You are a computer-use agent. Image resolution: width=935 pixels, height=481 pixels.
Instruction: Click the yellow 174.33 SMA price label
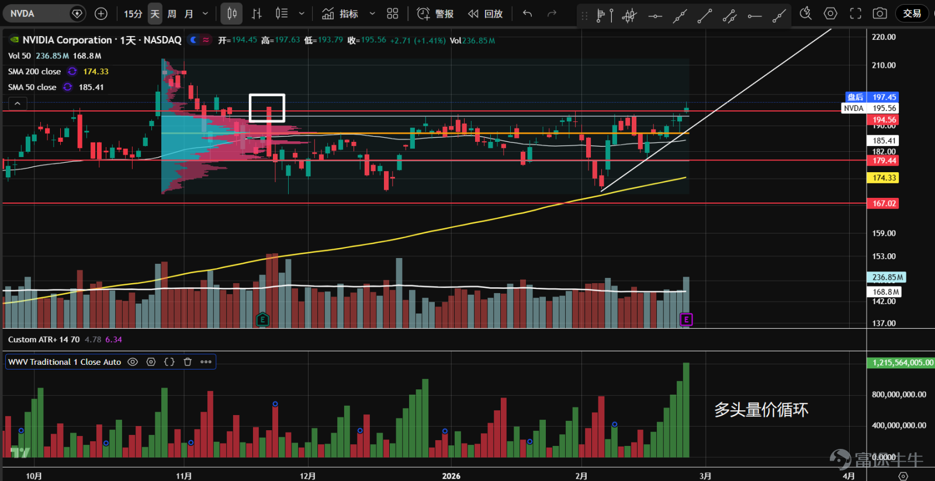pyautogui.click(x=884, y=177)
